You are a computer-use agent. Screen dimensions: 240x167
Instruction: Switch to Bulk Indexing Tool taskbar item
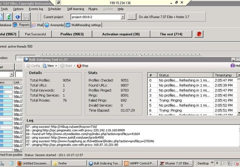[105, 163]
